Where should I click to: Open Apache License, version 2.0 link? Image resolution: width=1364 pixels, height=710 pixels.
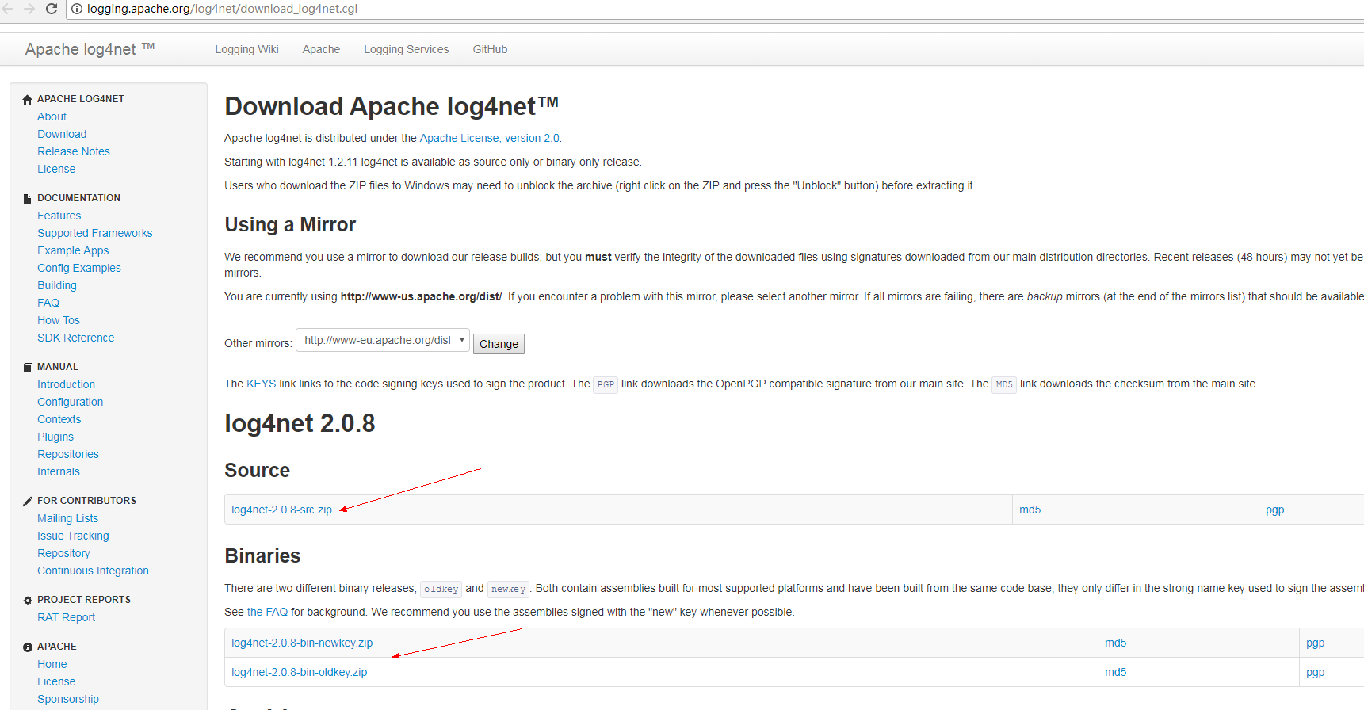pyautogui.click(x=489, y=138)
